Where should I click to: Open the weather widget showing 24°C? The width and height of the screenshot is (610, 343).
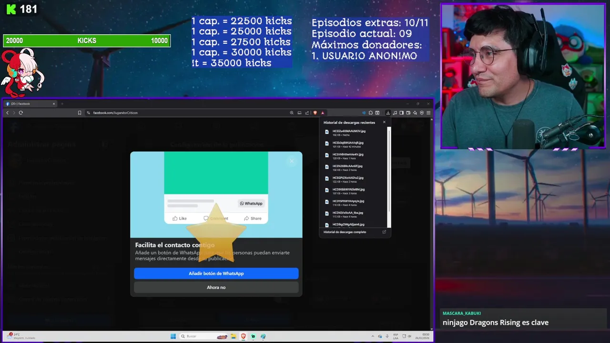21,336
